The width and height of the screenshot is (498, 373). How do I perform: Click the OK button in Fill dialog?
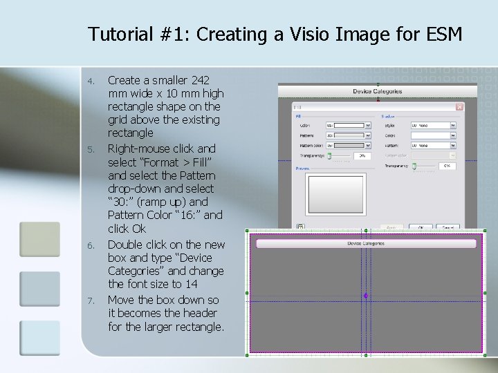[x=421, y=227]
